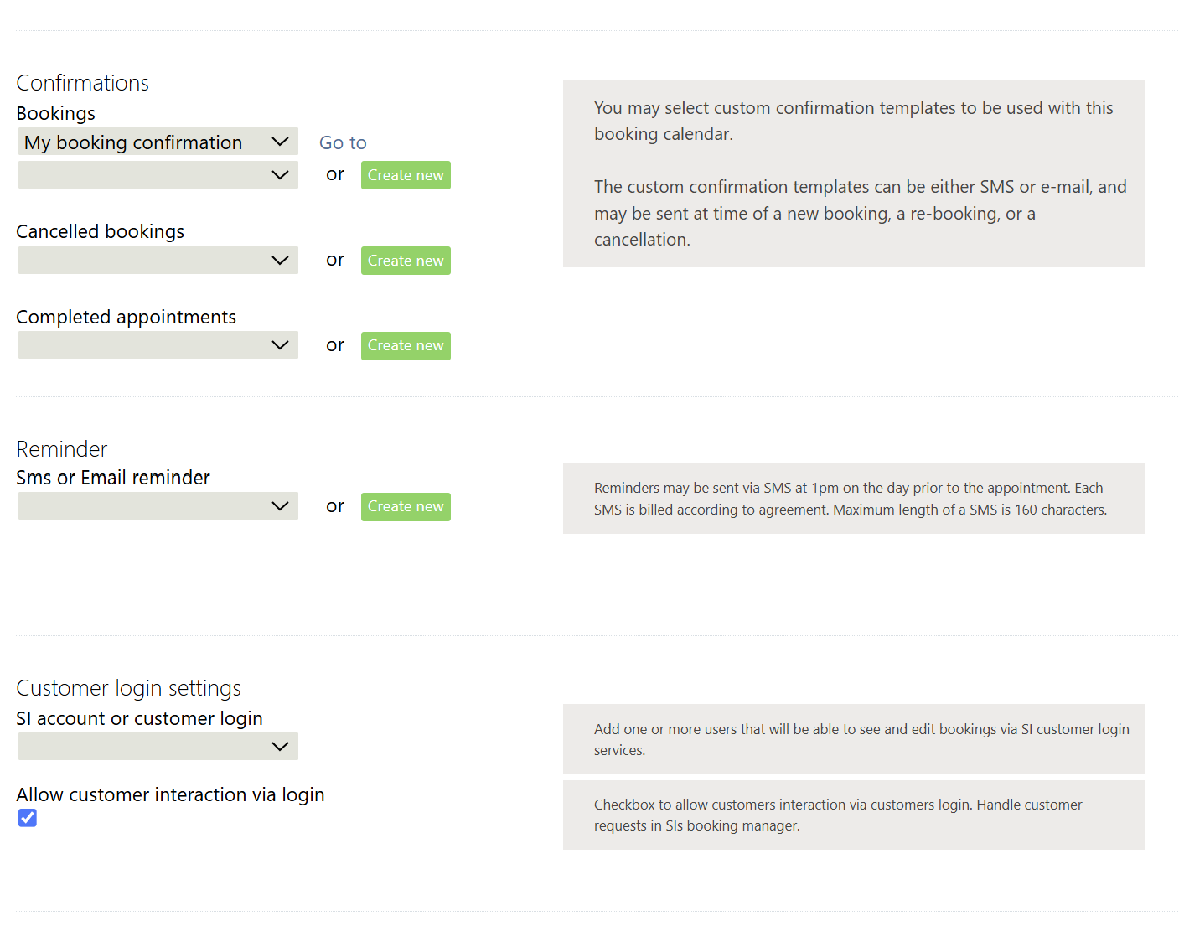The height and width of the screenshot is (947, 1179).
Task: Click the custom confirmation templates info box
Action: tap(853, 173)
